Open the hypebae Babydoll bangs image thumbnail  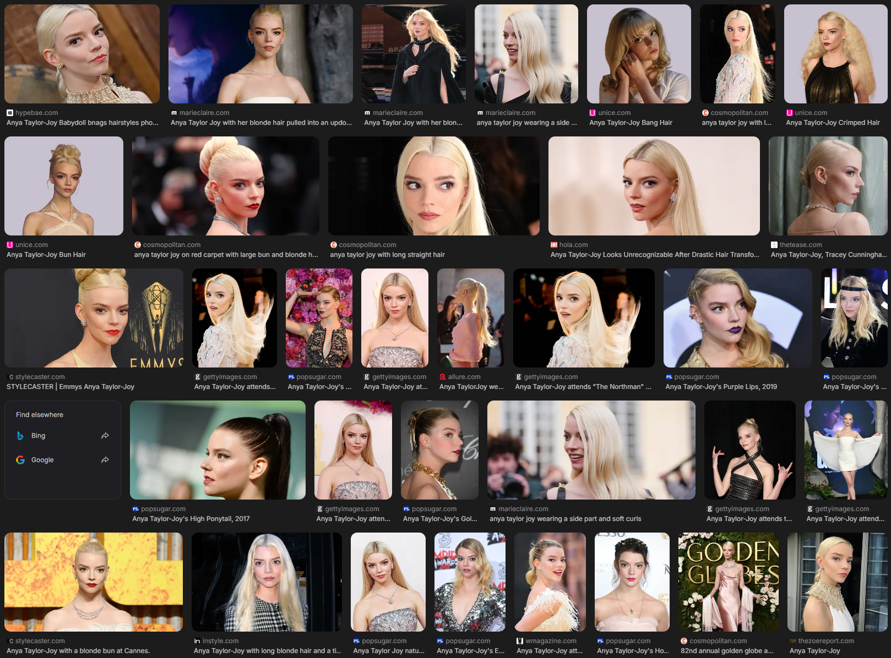click(x=82, y=54)
